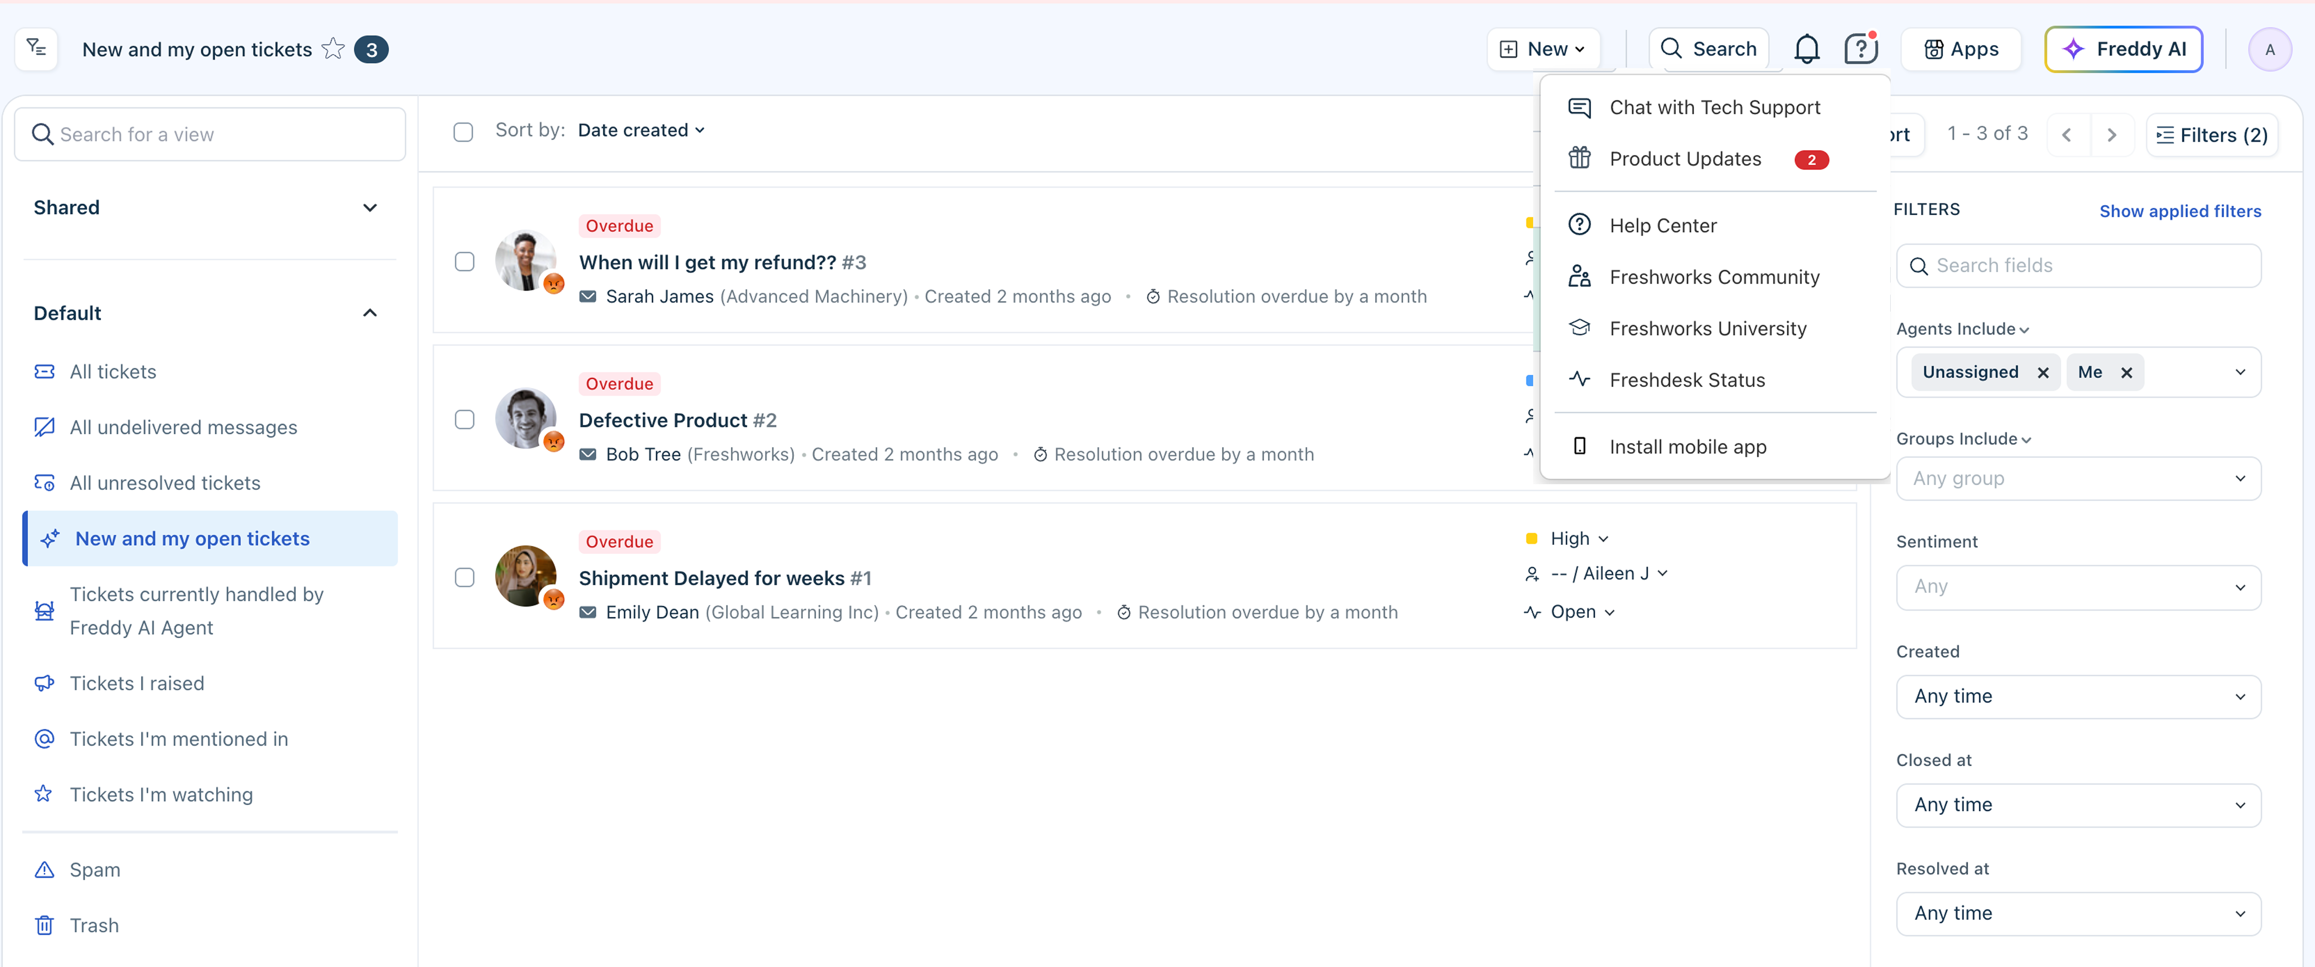The image size is (2315, 967).
Task: Open Trash from the sidebar
Action: [x=94, y=925]
